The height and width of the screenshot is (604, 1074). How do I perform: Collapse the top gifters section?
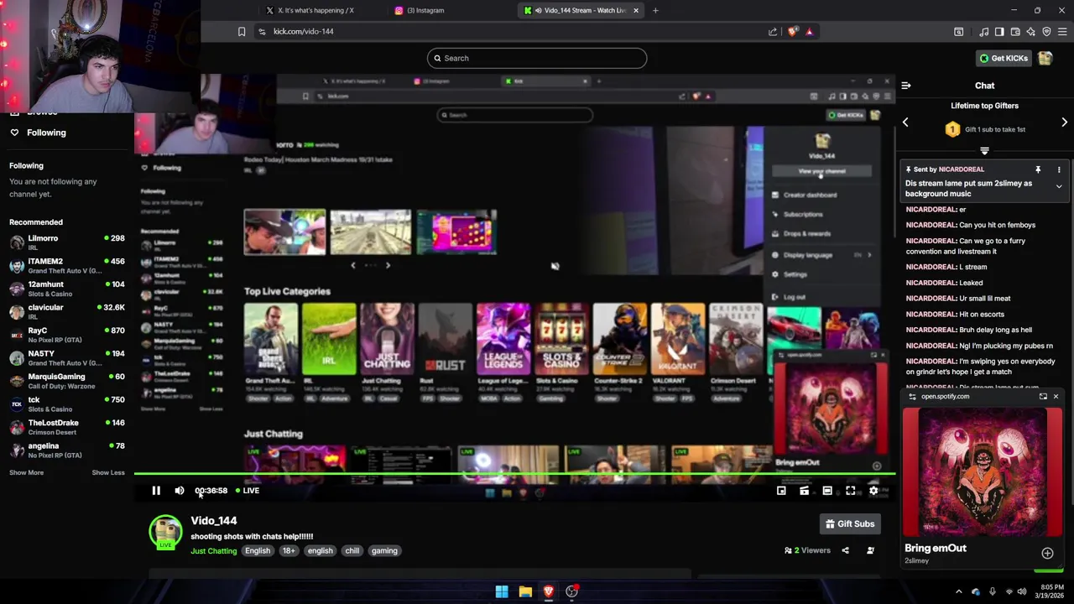[x=984, y=151]
